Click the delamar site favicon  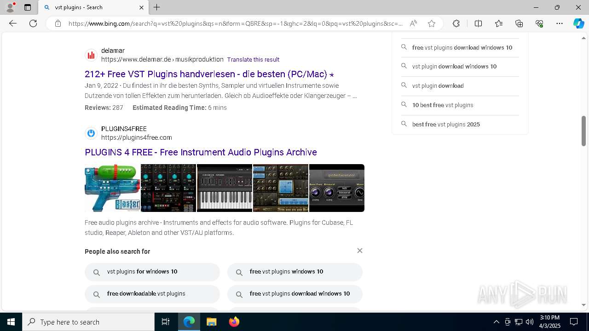click(x=91, y=55)
